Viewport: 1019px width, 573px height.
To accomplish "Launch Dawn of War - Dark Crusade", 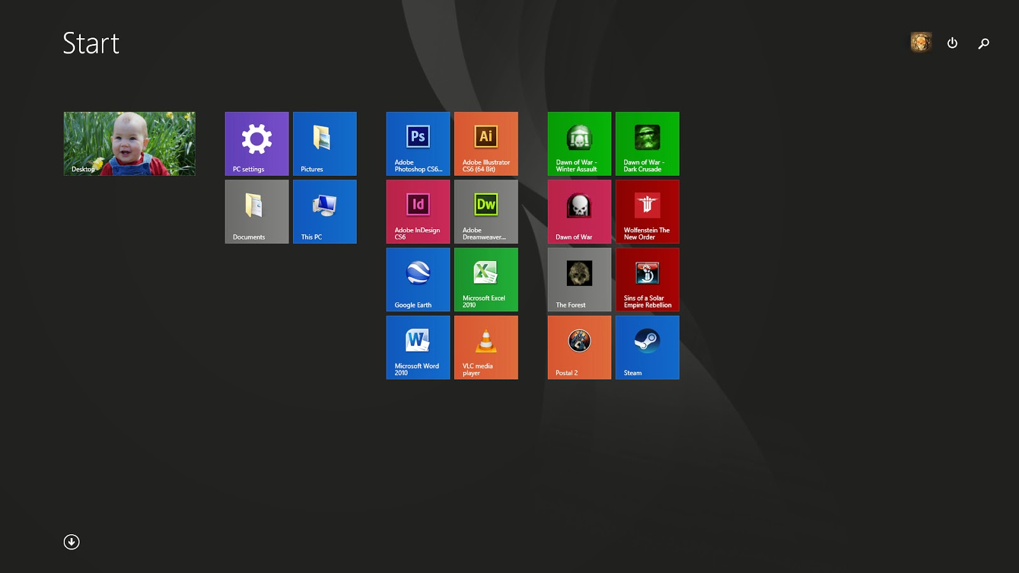I will point(648,144).
